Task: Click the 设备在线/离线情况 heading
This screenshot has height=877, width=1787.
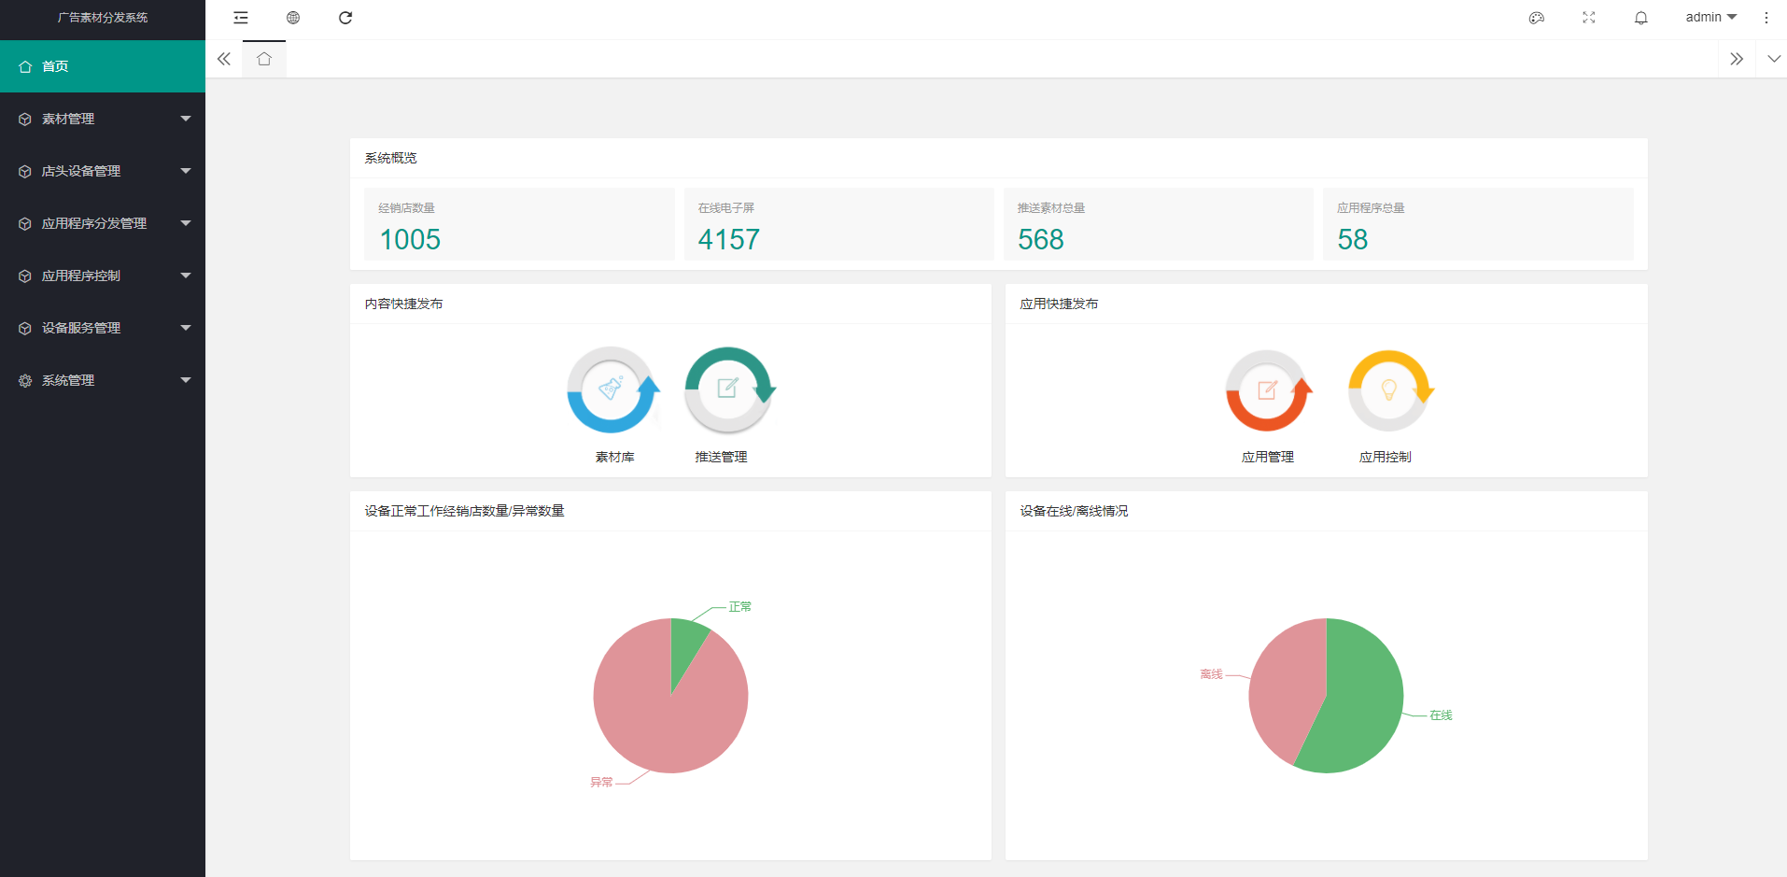Action: tap(1074, 511)
